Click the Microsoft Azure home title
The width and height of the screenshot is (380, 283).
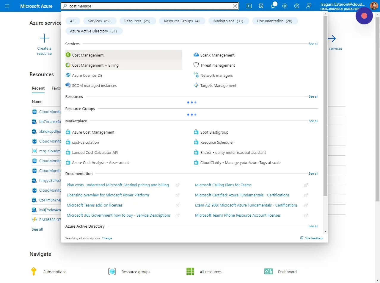click(36, 6)
